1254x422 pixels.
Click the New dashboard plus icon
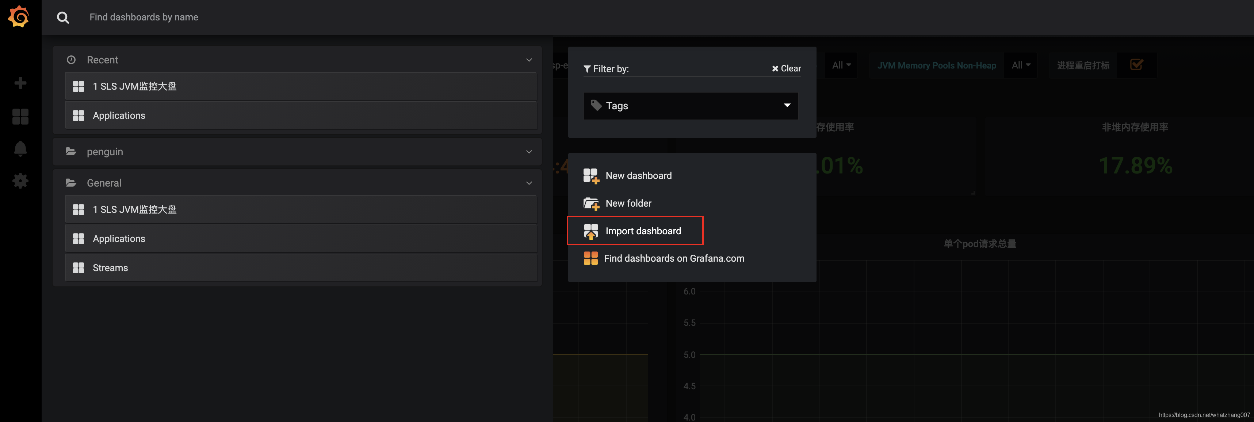(591, 176)
